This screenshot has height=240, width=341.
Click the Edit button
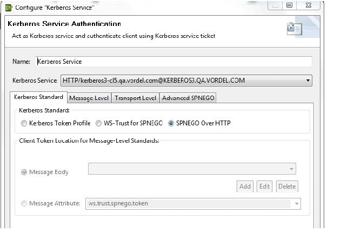[x=264, y=186]
